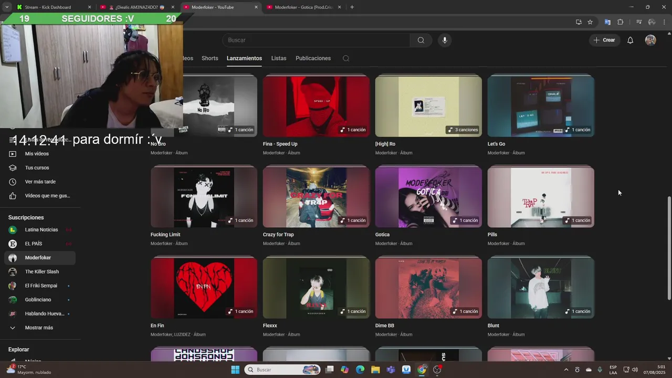The width and height of the screenshot is (672, 378).
Task: Open a new browser tab
Action: click(x=352, y=7)
